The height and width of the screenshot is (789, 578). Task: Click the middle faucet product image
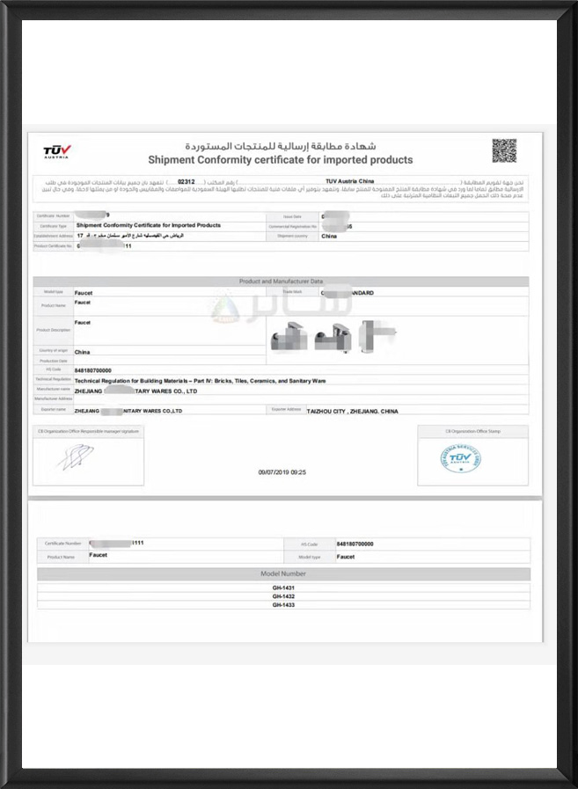pyautogui.click(x=332, y=335)
